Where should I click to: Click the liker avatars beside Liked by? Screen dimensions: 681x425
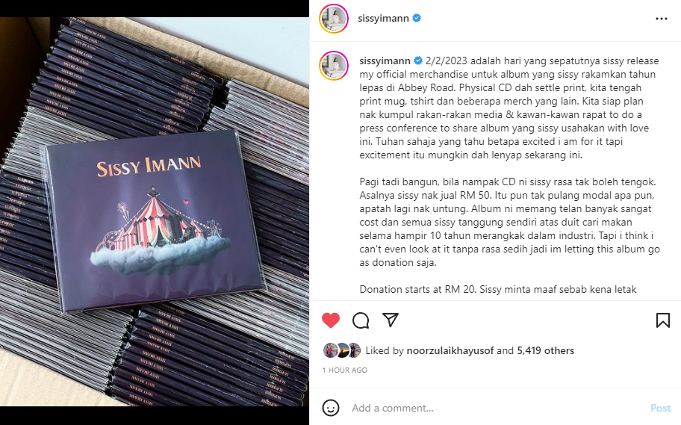coord(342,350)
